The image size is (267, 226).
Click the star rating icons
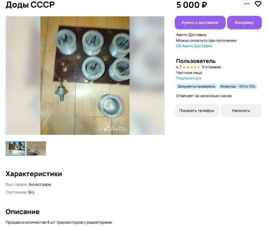point(191,67)
